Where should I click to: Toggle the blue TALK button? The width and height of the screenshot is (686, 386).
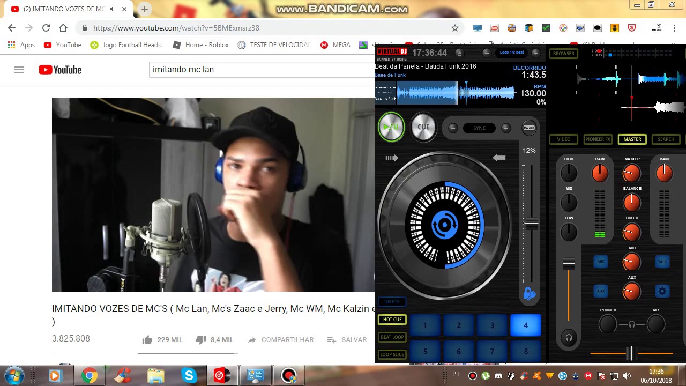[x=662, y=262]
